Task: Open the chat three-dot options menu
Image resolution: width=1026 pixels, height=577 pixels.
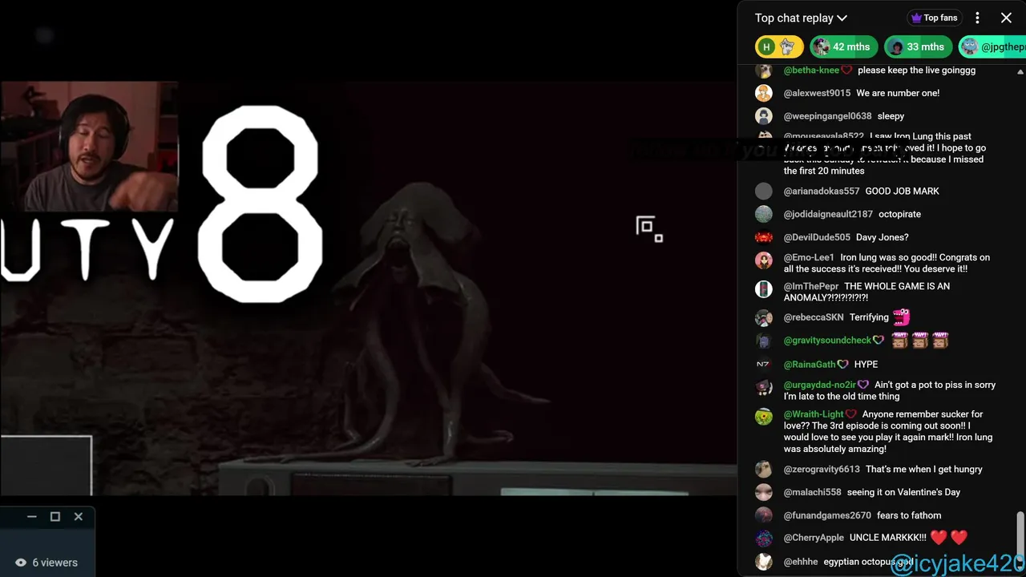Action: point(977,18)
